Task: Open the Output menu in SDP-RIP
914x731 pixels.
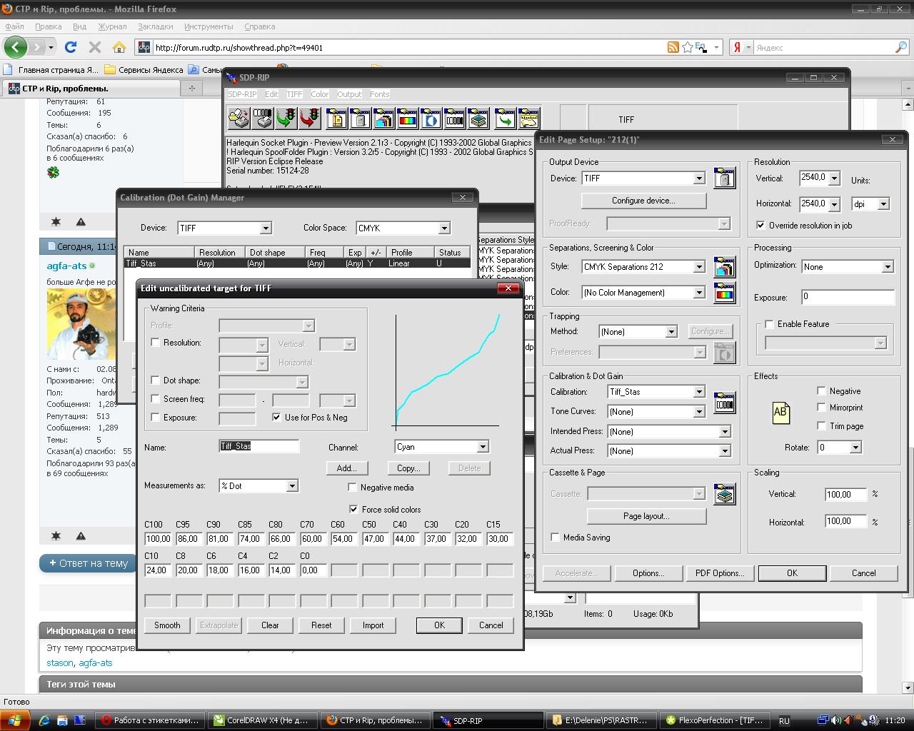Action: click(349, 94)
